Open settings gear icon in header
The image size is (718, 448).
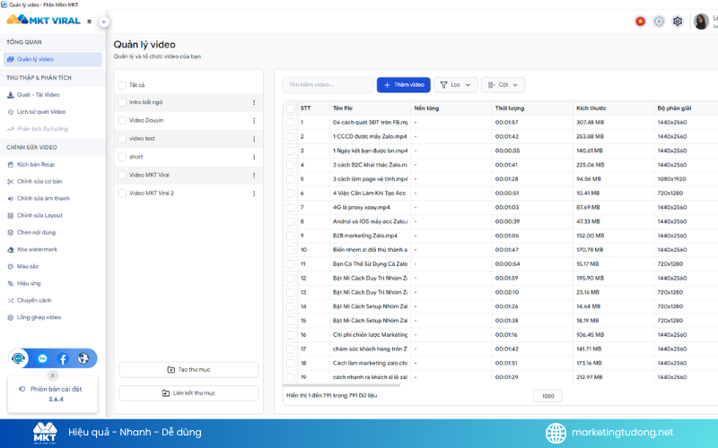pos(678,21)
